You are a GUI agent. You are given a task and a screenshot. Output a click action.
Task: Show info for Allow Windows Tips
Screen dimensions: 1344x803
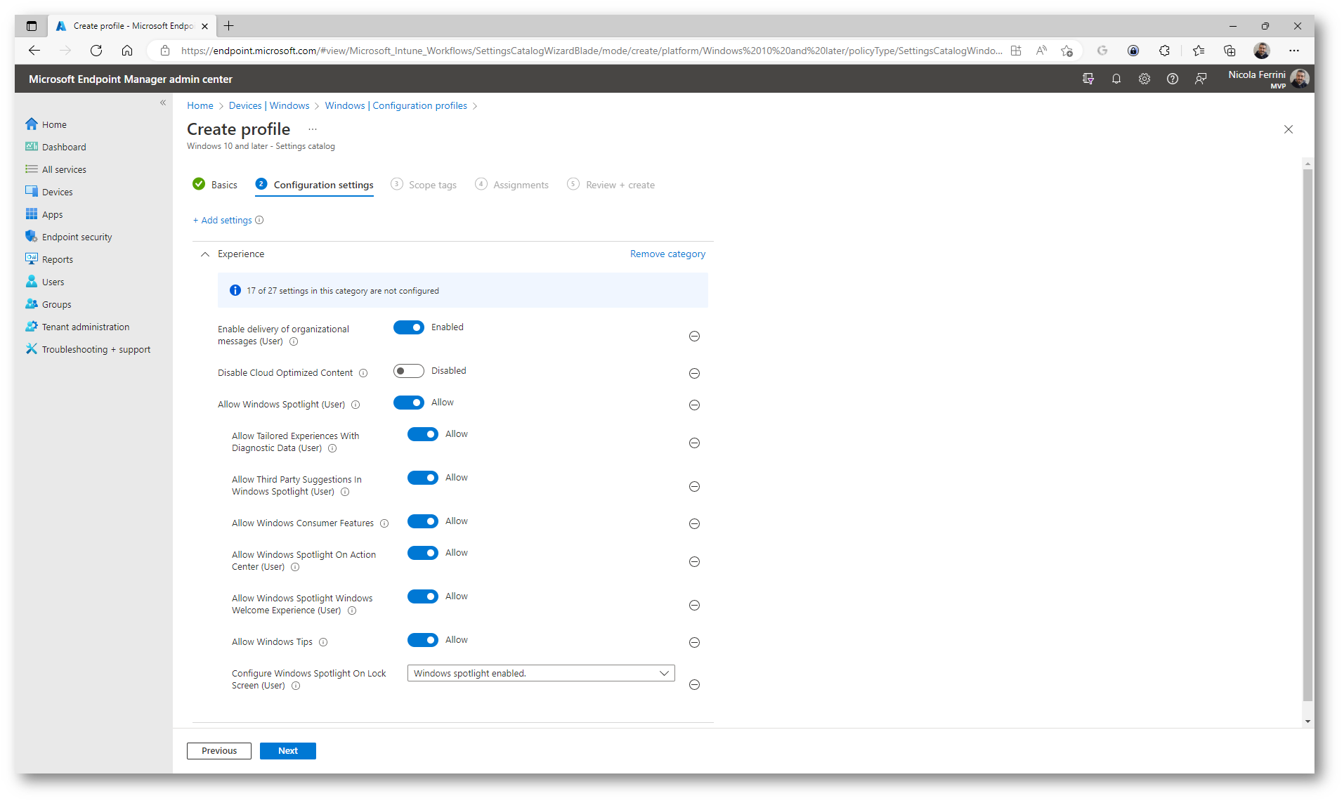(x=323, y=642)
